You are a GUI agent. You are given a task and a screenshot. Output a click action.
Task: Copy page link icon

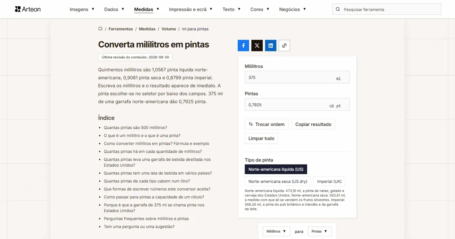284,46
